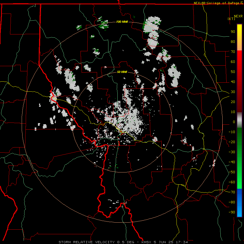
Task: Click the 70 value on velocity scale
Action: pyautogui.click(x=233, y=52)
